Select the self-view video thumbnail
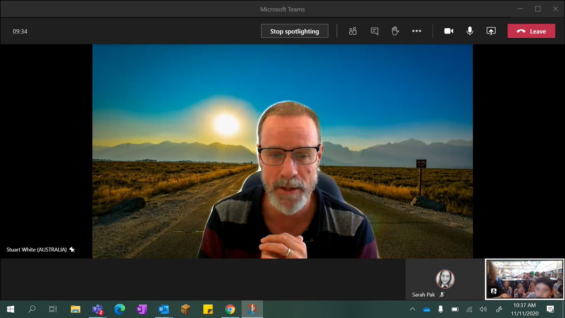 tap(525, 279)
